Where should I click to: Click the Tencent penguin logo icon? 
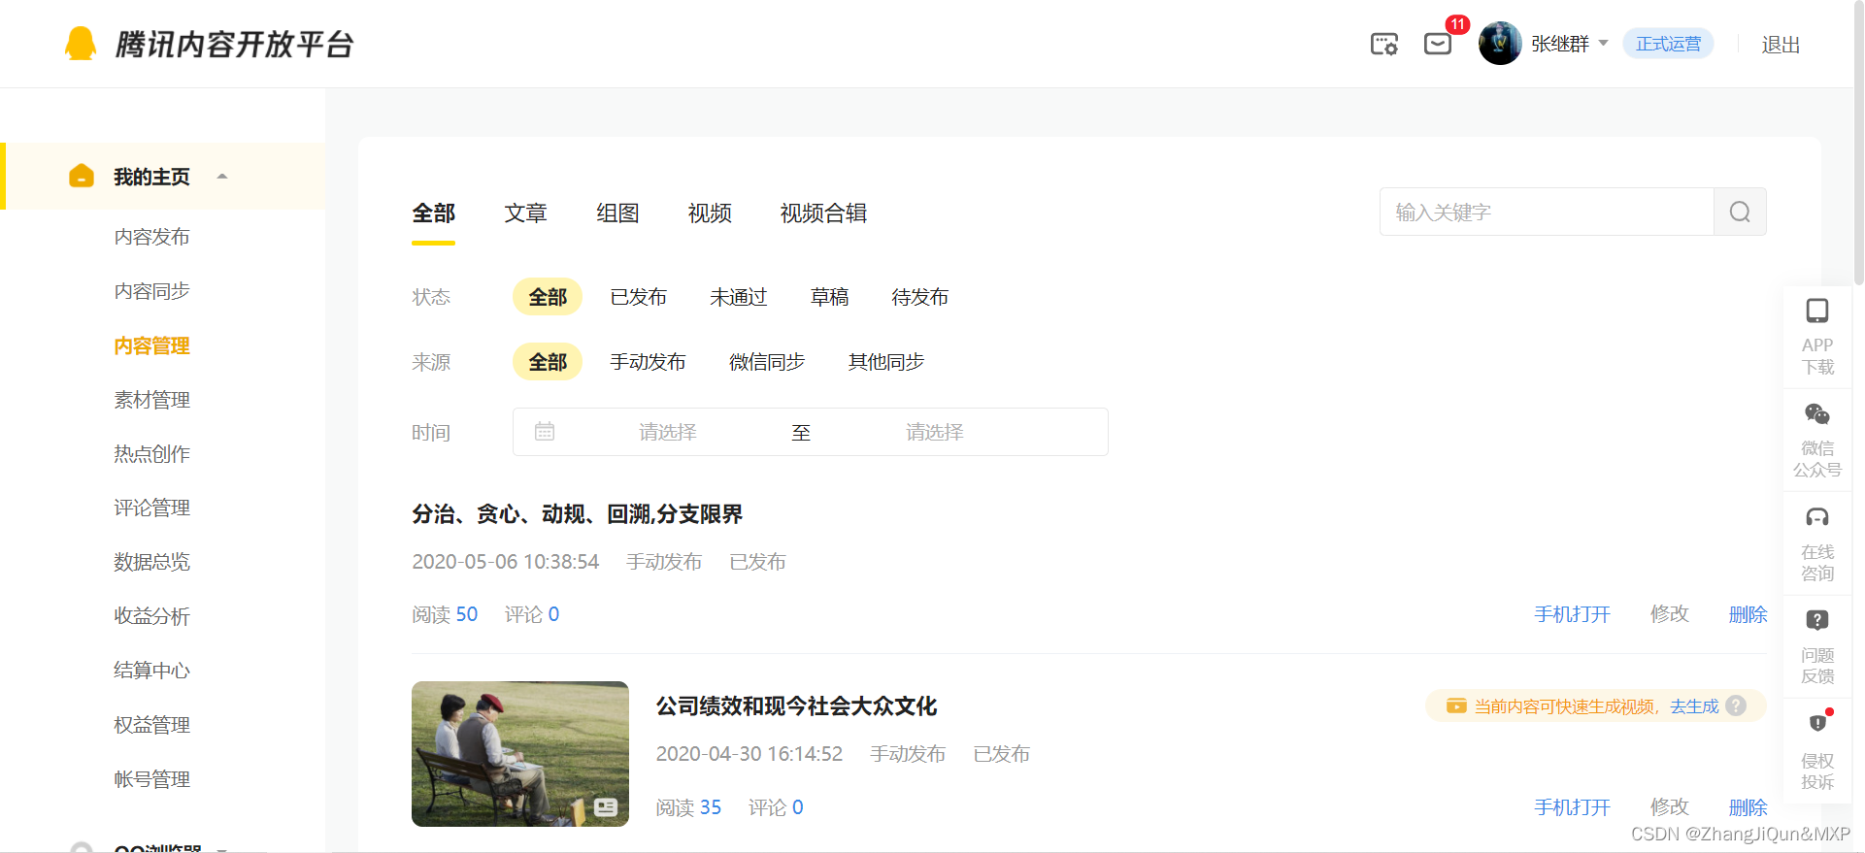[x=81, y=44]
